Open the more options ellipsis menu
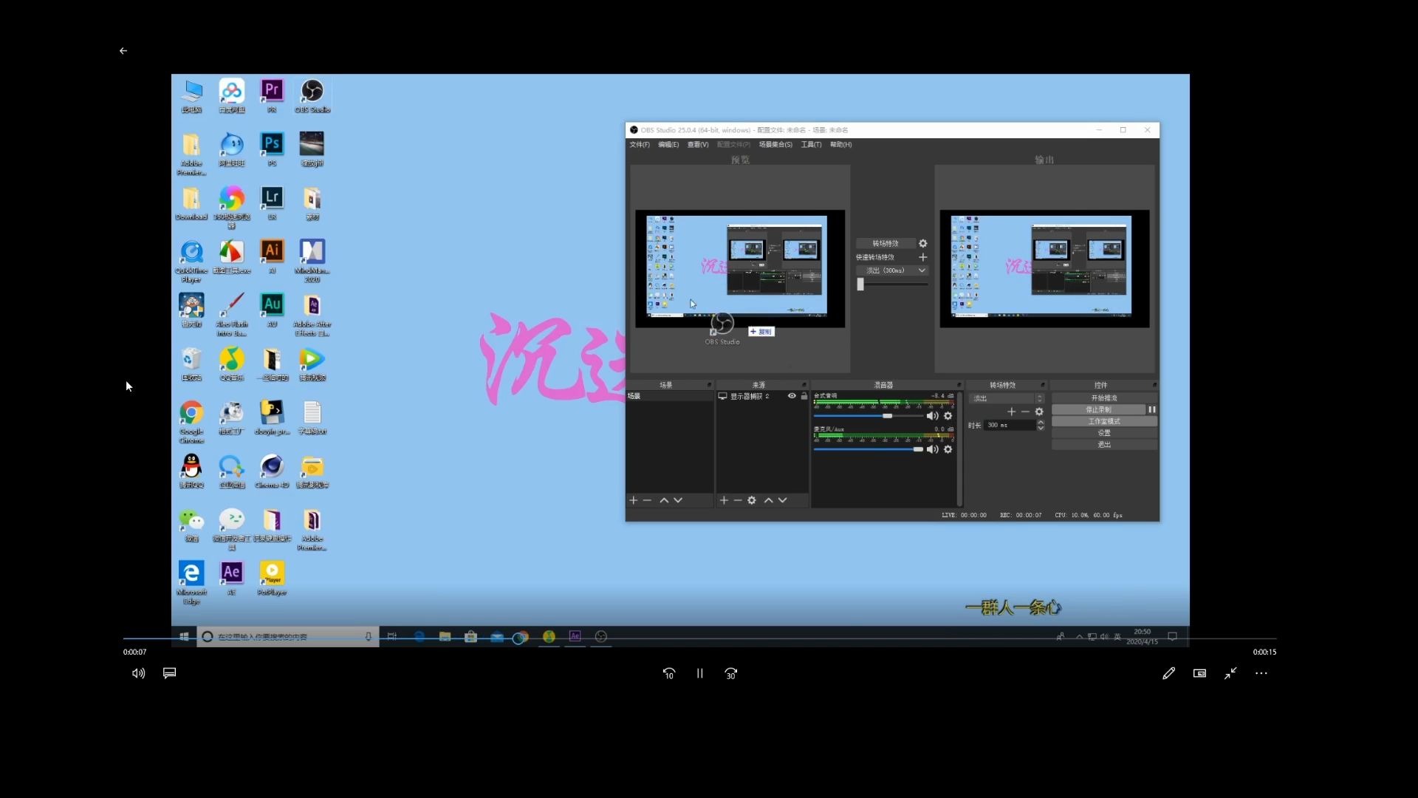 (1261, 673)
